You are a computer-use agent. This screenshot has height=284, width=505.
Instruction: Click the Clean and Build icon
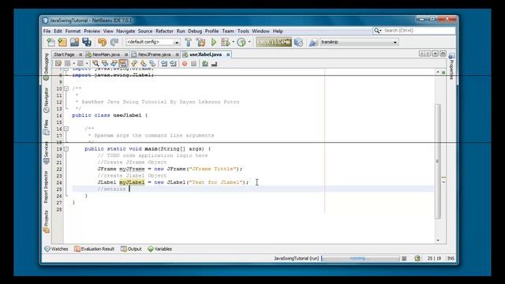point(200,42)
